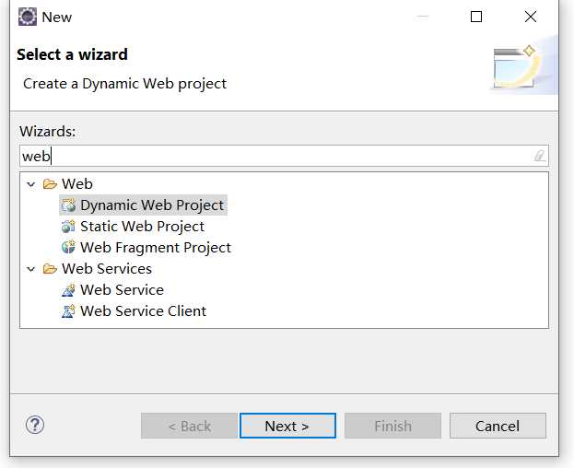Maximize the New dialog window
574x468 pixels.
click(x=476, y=17)
